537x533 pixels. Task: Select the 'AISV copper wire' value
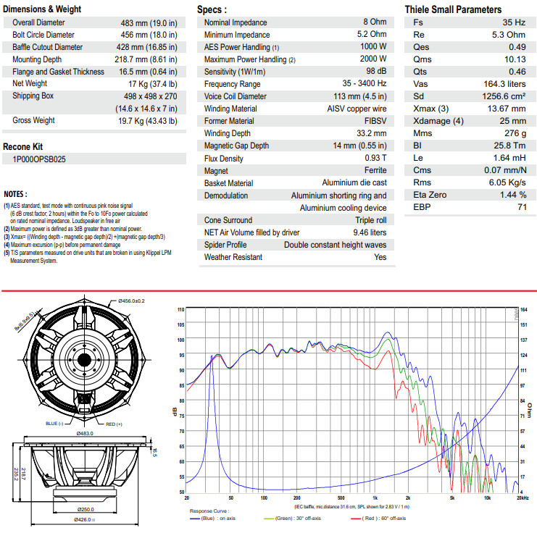pos(357,109)
